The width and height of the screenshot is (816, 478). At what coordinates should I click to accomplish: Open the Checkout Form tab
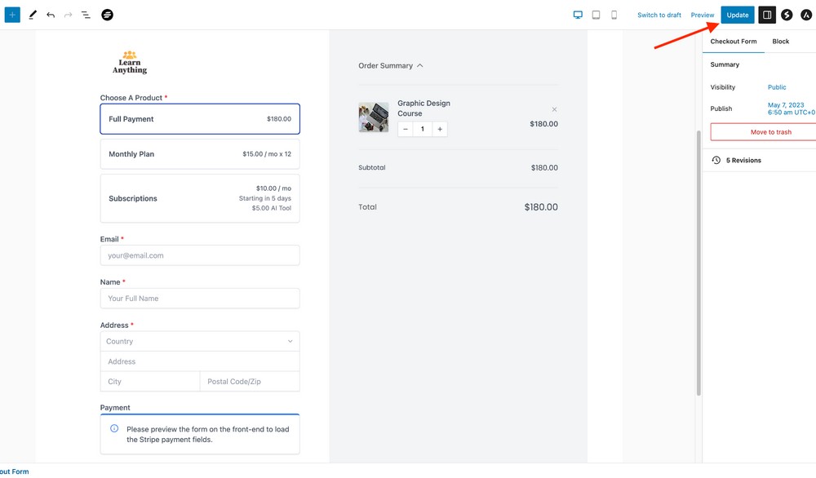(x=733, y=42)
